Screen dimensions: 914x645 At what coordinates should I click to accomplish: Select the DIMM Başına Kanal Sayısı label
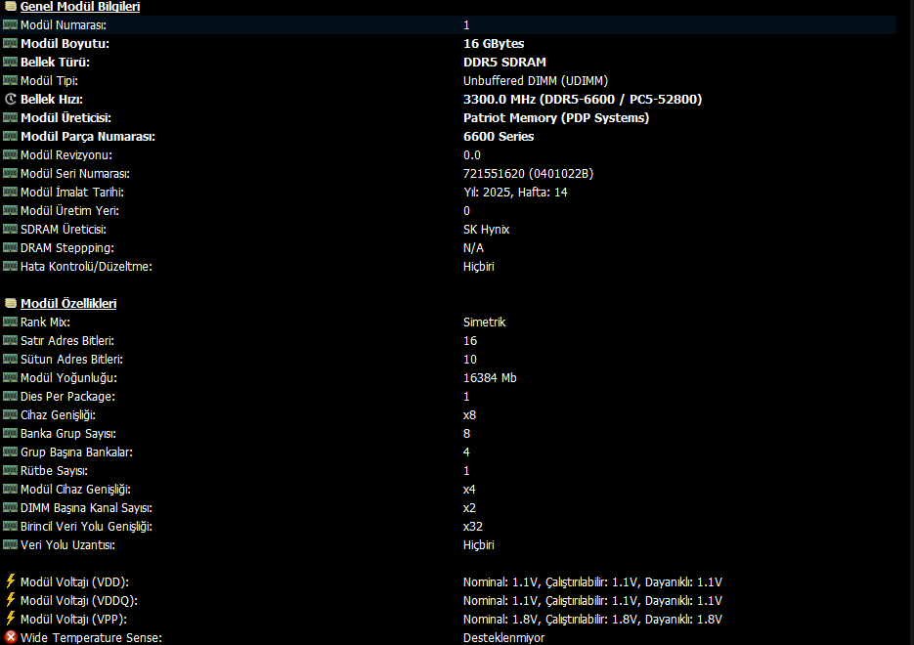pos(86,508)
